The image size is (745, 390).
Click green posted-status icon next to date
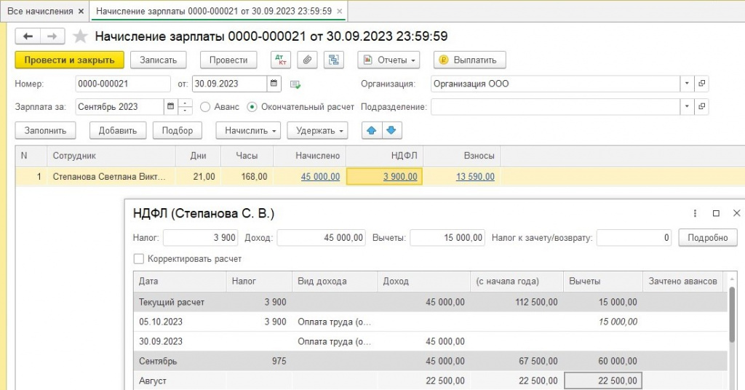[295, 84]
